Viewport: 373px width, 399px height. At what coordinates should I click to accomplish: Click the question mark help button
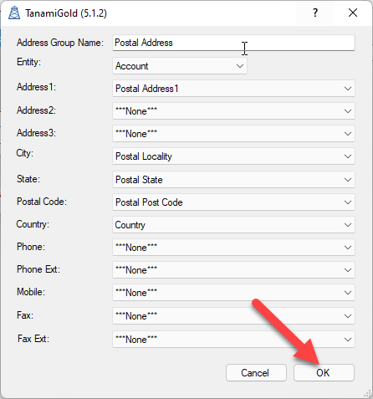point(315,13)
